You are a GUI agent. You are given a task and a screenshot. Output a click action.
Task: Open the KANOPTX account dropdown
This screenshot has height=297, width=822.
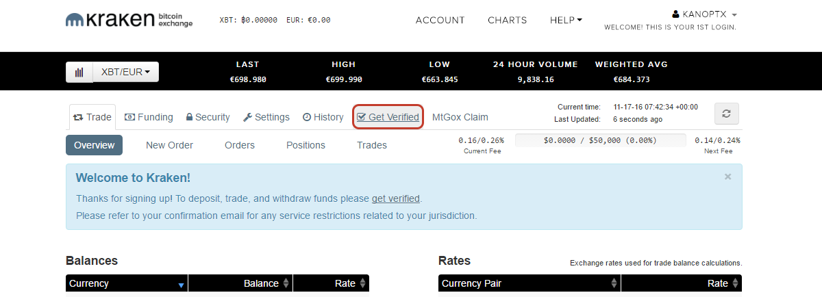(x=705, y=14)
